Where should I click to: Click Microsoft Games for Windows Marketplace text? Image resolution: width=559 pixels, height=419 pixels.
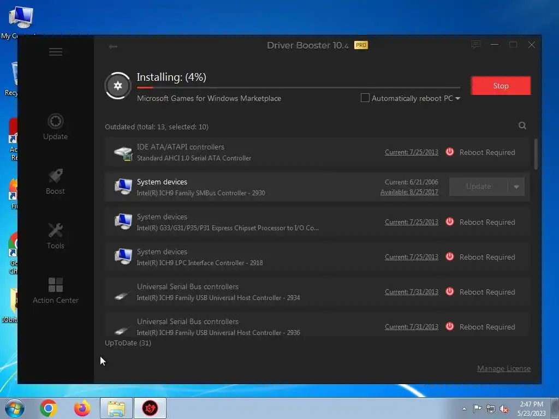[209, 98]
